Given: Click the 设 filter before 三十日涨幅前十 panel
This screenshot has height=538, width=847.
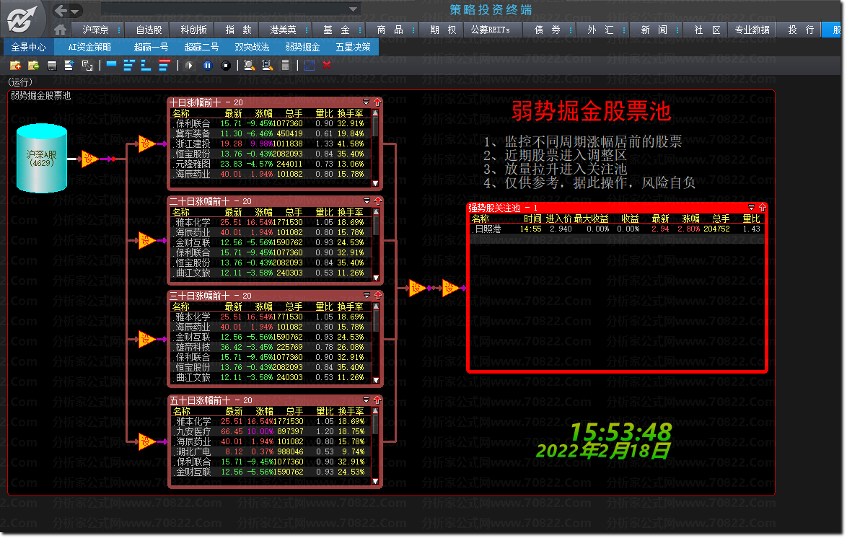Looking at the screenshot, I should [146, 339].
